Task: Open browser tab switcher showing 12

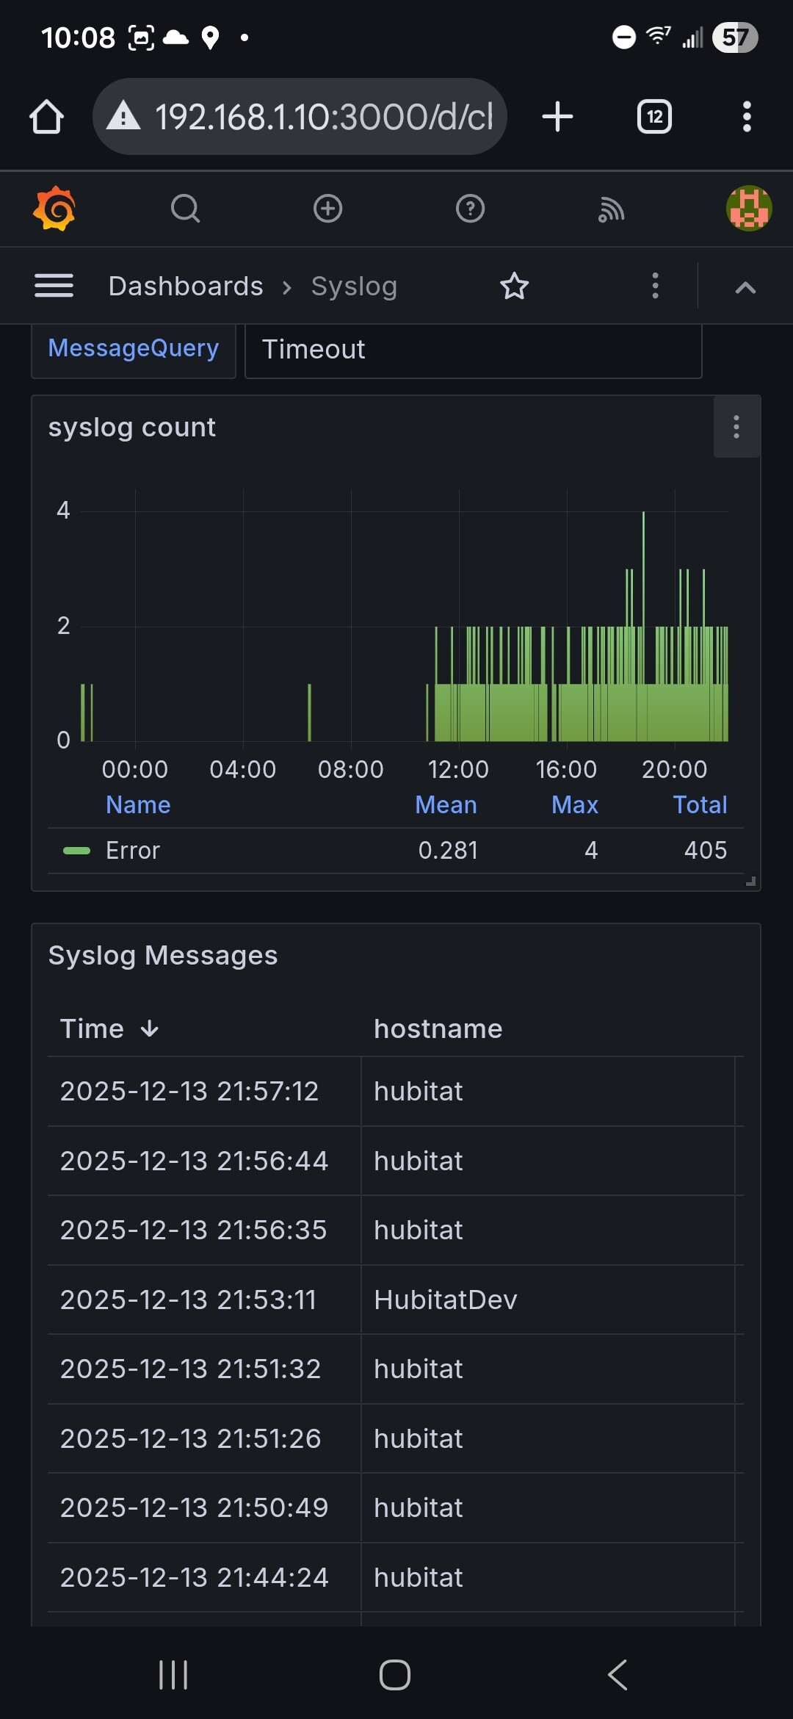Action: click(654, 117)
